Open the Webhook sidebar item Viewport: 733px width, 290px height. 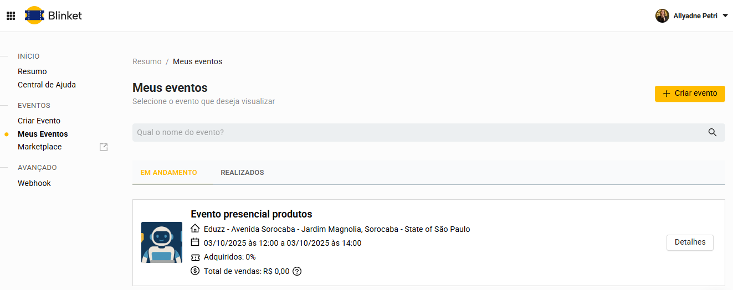coord(34,183)
